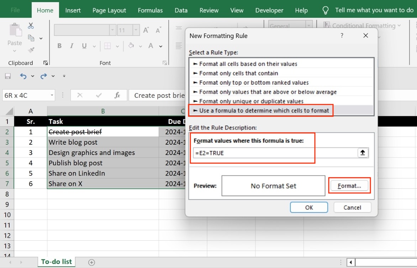Expand the borders dropdown arrow
The height and width of the screenshot is (268, 417).
tap(118, 46)
